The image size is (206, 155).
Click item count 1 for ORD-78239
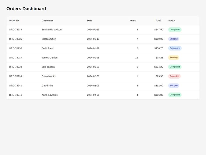137,76
